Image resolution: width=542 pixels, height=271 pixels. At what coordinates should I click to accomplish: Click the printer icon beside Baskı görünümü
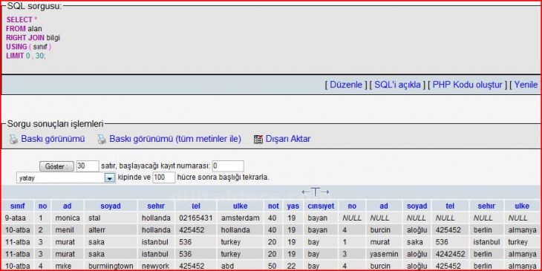(13, 140)
